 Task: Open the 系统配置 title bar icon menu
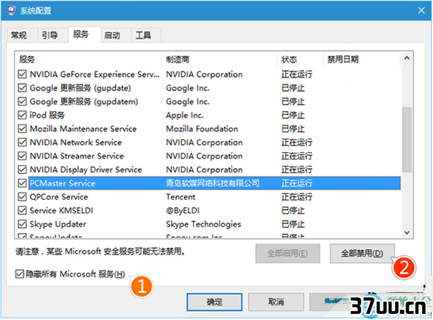(x=11, y=11)
